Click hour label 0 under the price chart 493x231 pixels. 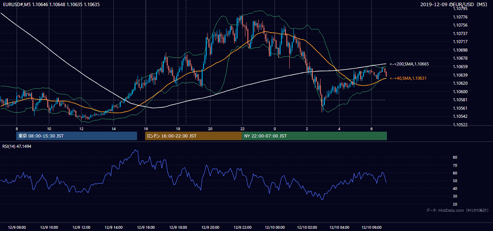coord(274,128)
